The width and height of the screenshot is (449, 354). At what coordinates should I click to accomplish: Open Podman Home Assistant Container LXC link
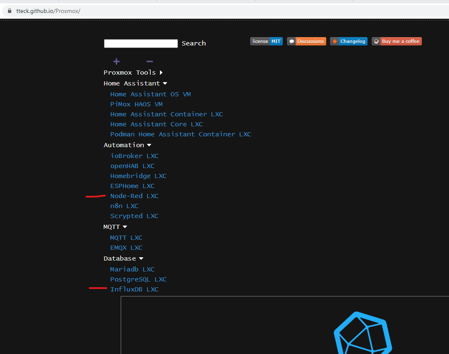click(181, 134)
